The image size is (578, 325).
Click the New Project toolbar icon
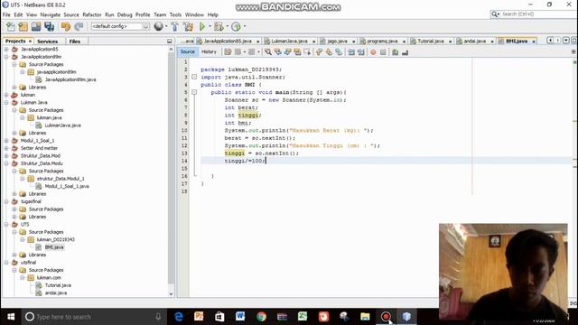click(x=23, y=26)
